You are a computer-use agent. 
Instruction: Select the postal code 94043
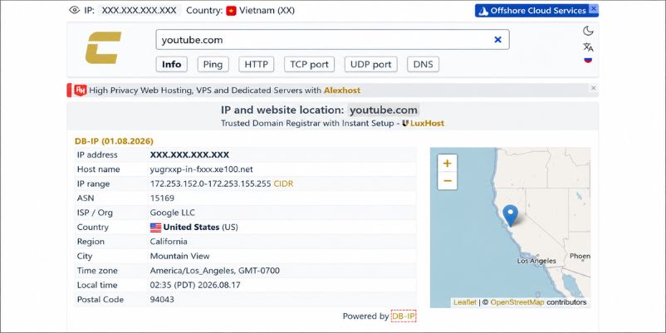(162, 299)
